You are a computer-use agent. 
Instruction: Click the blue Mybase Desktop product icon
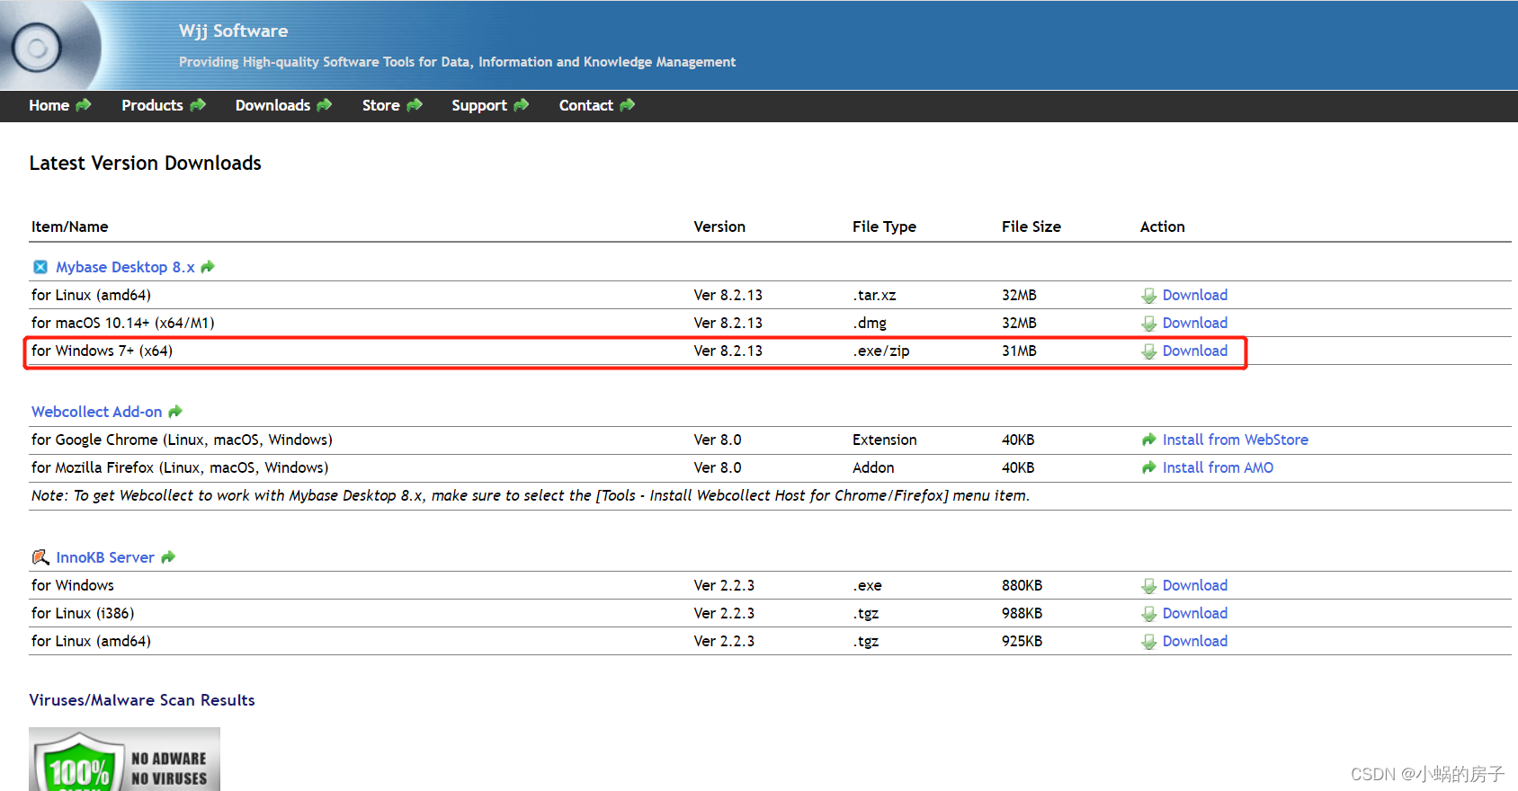[x=40, y=267]
